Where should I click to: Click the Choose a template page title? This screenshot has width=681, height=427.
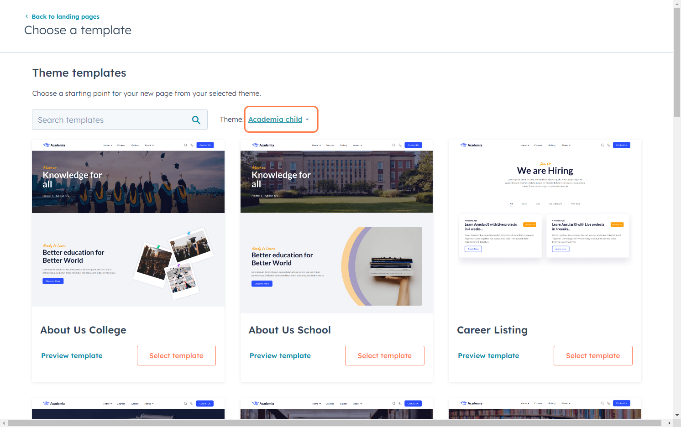pos(78,30)
